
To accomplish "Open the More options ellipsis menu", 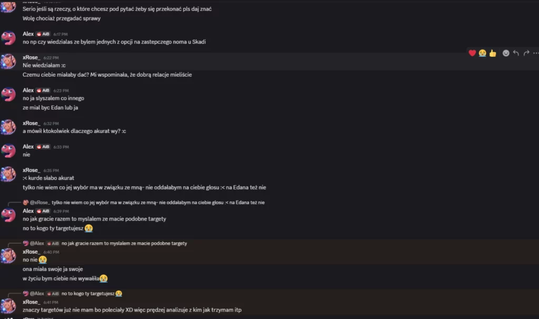I will pyautogui.click(x=536, y=53).
